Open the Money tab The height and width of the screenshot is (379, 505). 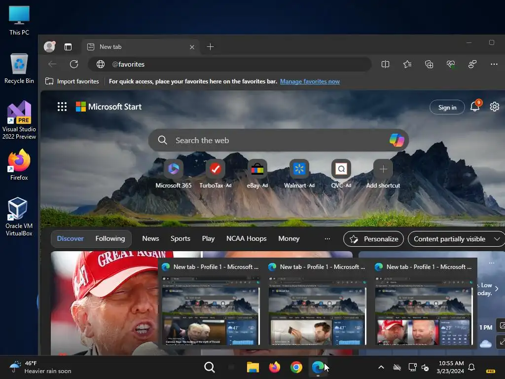[x=289, y=238]
